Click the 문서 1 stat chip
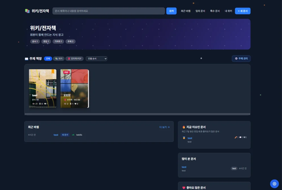Viewport: 282px width, 190px height. (35, 41)
